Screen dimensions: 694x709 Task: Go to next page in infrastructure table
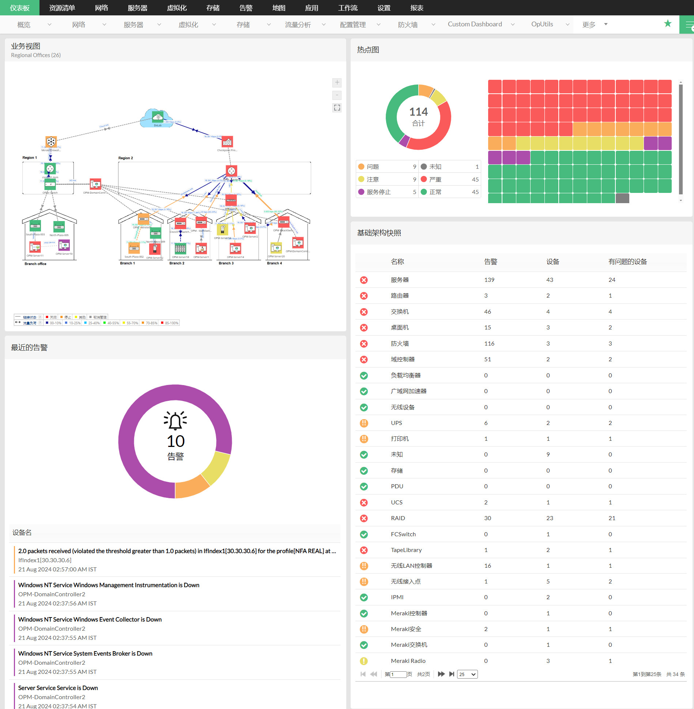point(441,674)
